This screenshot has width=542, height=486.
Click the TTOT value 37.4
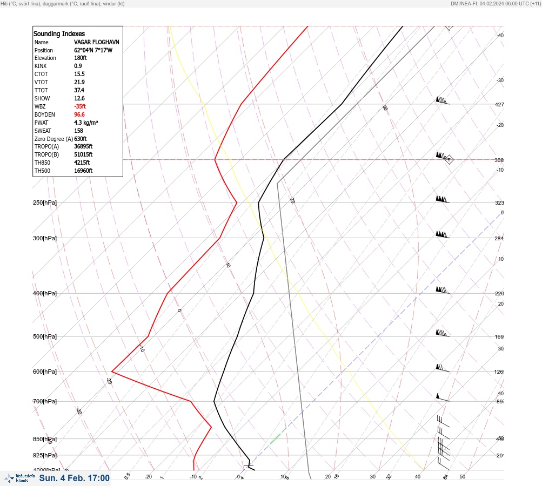[x=79, y=90]
